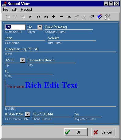Screen dimensions: 121x140
Task: Insert a new record with plus icon
Action: click(x=54, y=17)
